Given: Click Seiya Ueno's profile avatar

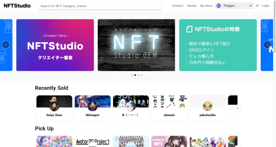Looking at the screenshot, I should [54, 106].
